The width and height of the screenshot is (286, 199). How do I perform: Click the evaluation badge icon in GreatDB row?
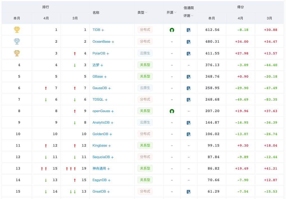pos(189,192)
